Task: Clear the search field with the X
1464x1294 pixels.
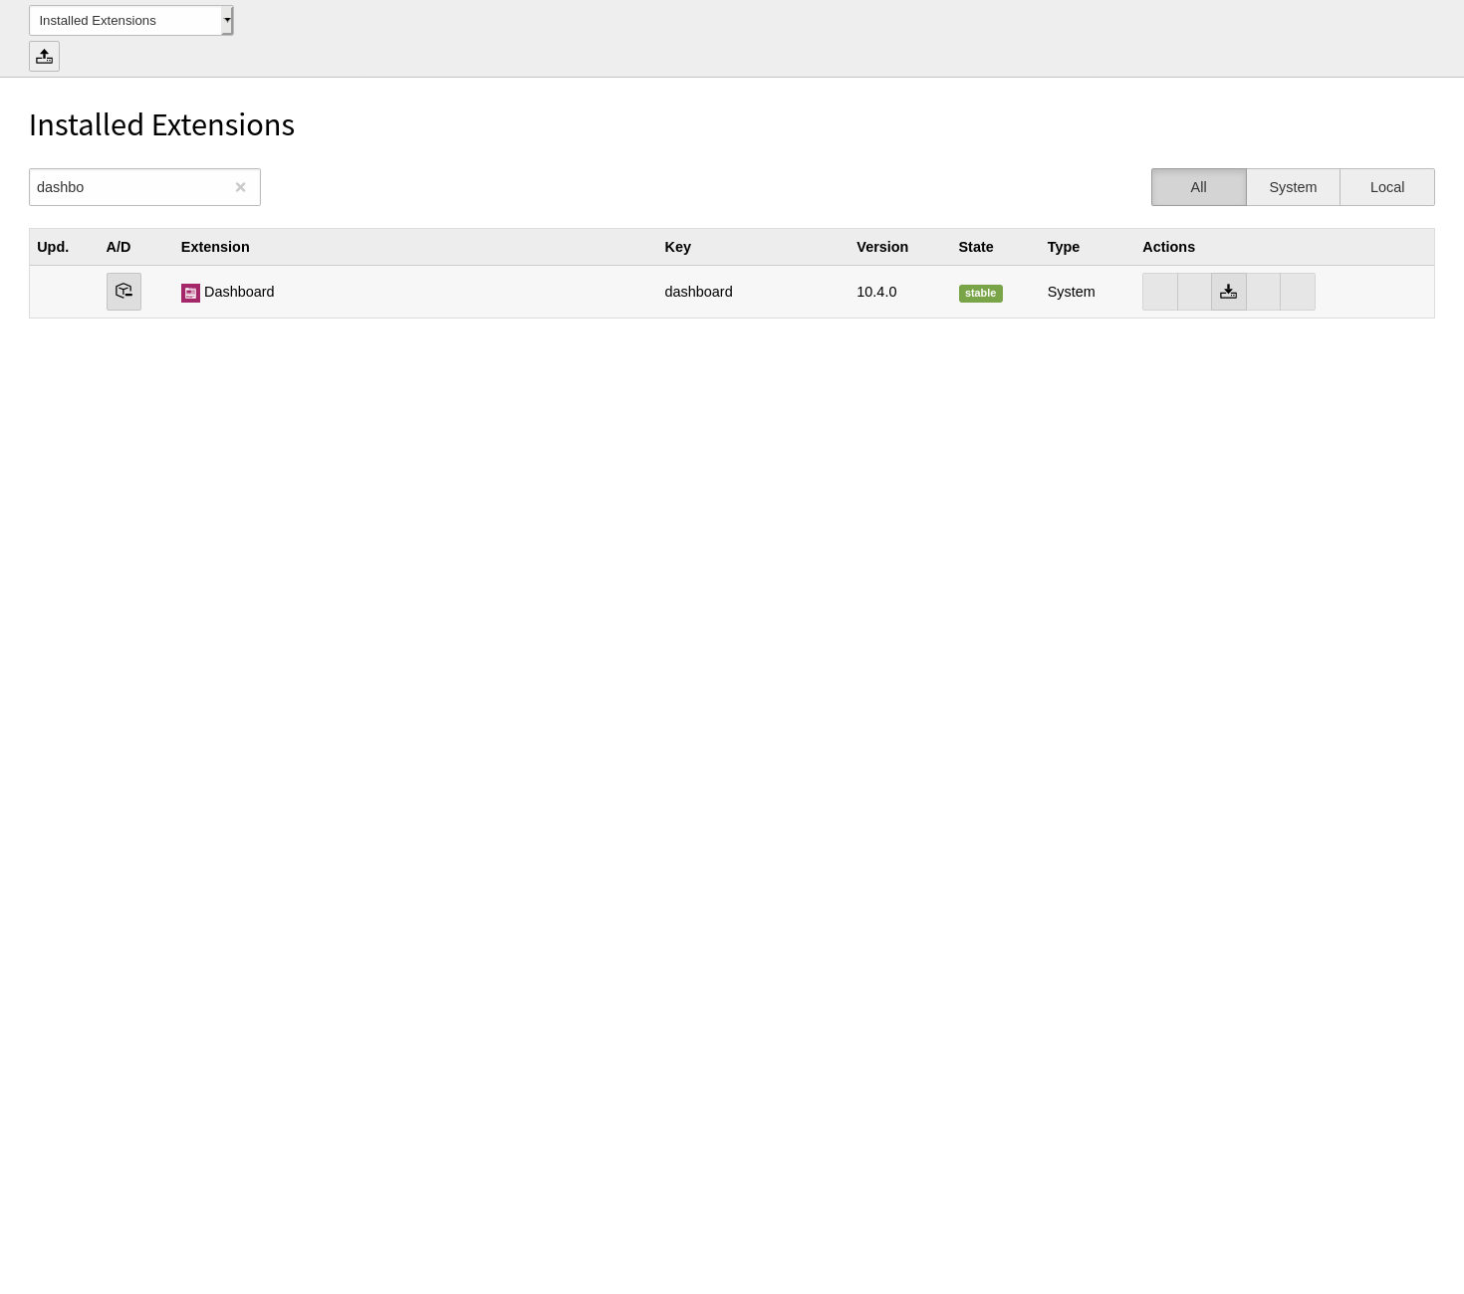Action: [x=240, y=187]
